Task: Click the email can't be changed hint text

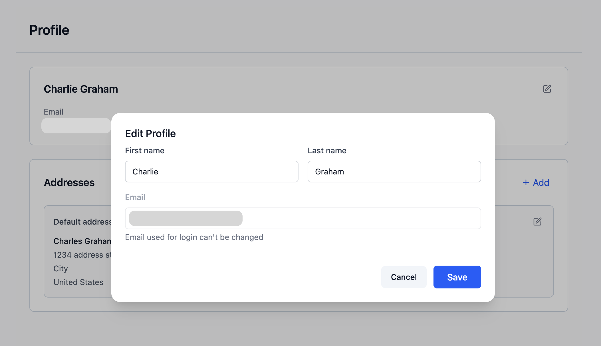Action: click(x=194, y=237)
